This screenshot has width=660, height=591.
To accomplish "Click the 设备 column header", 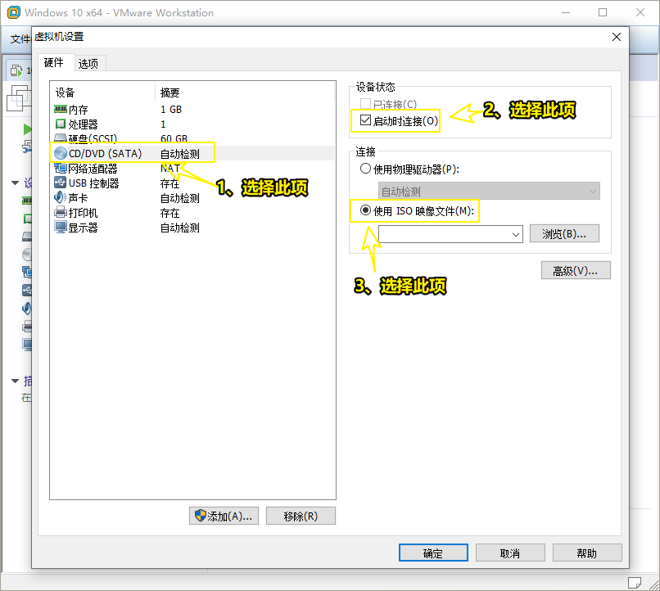I will tap(65, 92).
